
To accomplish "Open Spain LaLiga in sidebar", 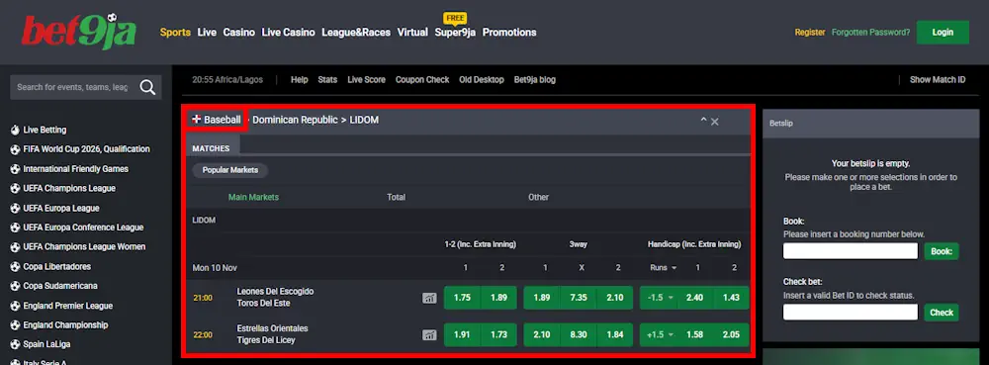I will 46,345.
